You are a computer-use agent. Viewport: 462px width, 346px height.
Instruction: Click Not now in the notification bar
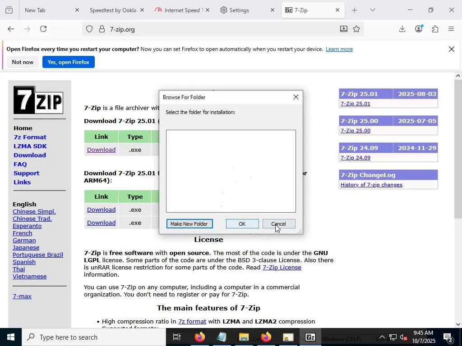[x=23, y=62]
